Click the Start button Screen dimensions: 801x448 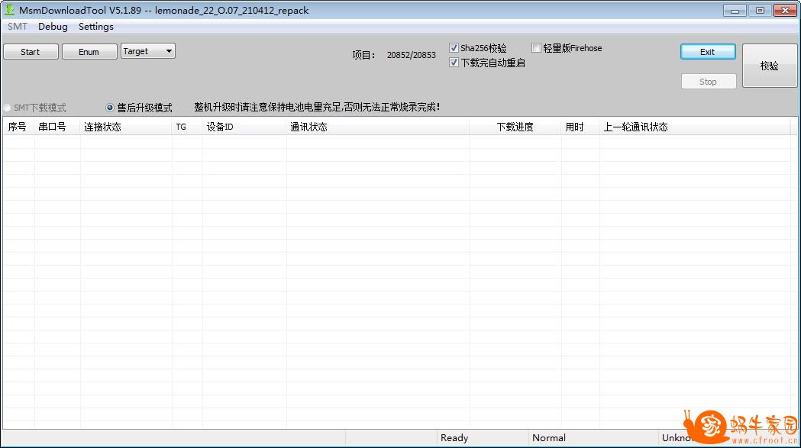[31, 52]
